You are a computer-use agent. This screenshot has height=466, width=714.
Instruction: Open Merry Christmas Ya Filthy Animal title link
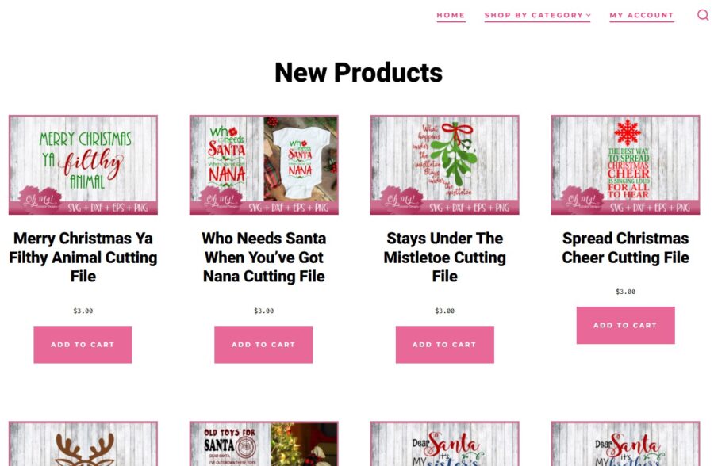tap(83, 257)
